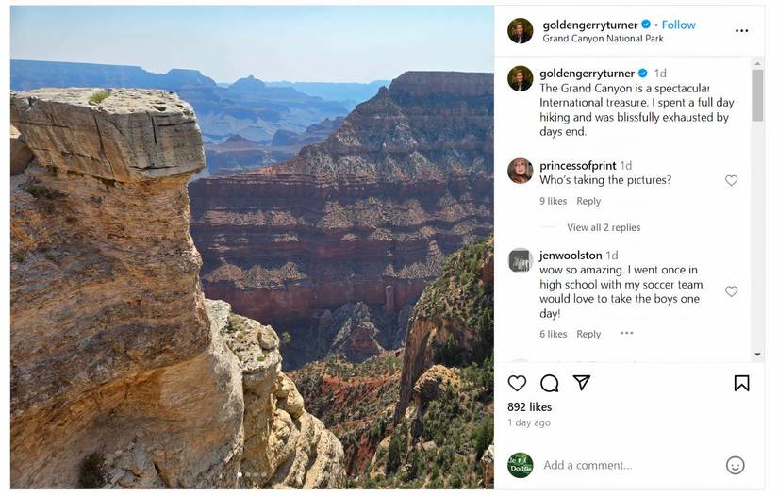View princessofprint's profile avatar
The width and height of the screenshot is (778, 496).
(x=521, y=171)
